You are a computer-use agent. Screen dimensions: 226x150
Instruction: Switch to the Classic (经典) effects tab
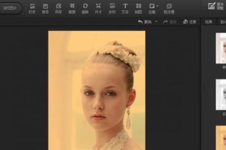(209, 22)
